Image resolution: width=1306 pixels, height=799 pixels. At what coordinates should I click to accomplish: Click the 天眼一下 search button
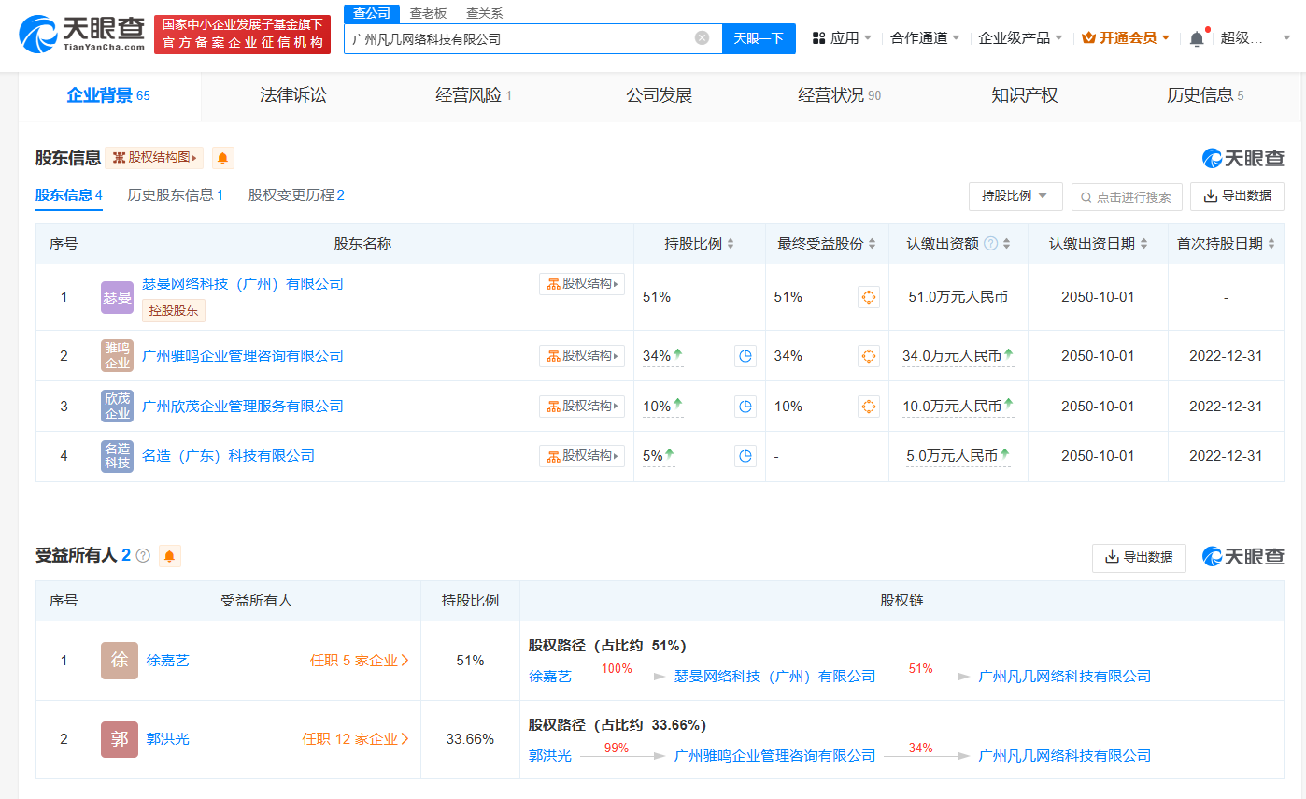[759, 37]
